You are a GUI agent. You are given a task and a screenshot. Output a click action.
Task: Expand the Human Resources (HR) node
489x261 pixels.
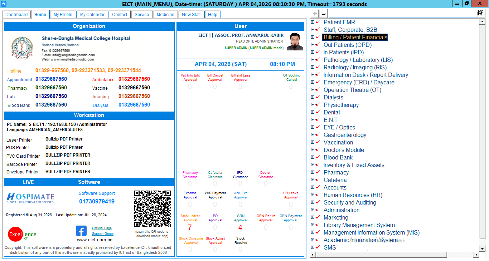coord(313,195)
